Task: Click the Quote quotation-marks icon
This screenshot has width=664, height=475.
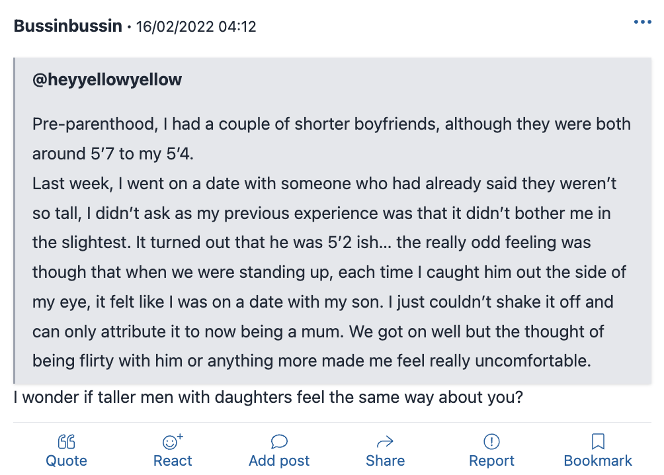Action: [x=67, y=441]
